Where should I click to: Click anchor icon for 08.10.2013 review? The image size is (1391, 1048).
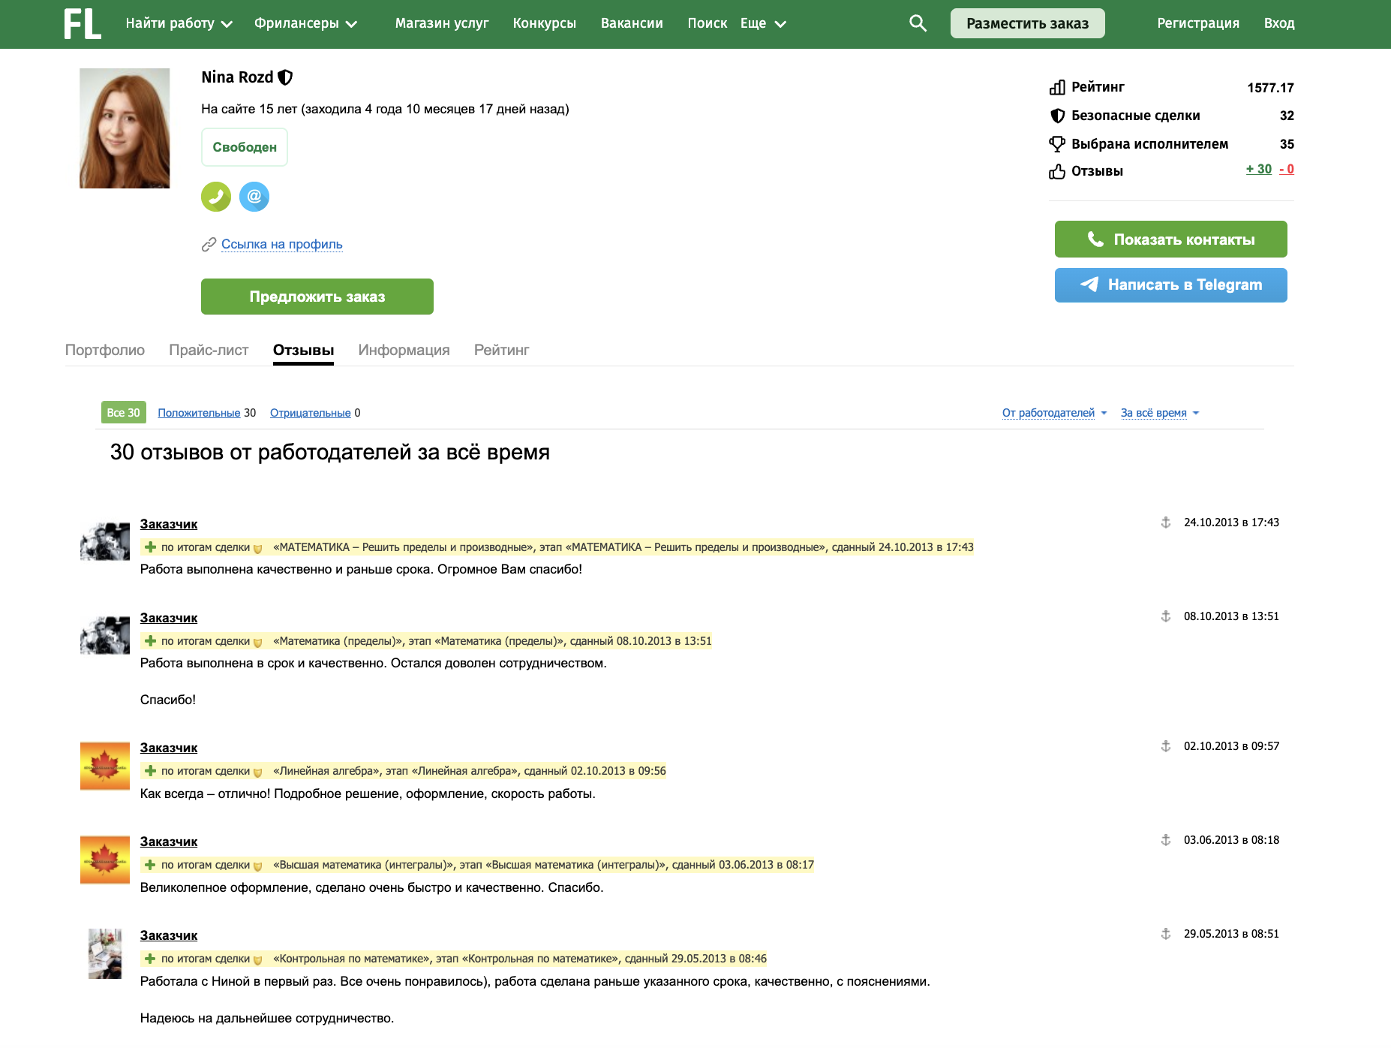coord(1166,616)
